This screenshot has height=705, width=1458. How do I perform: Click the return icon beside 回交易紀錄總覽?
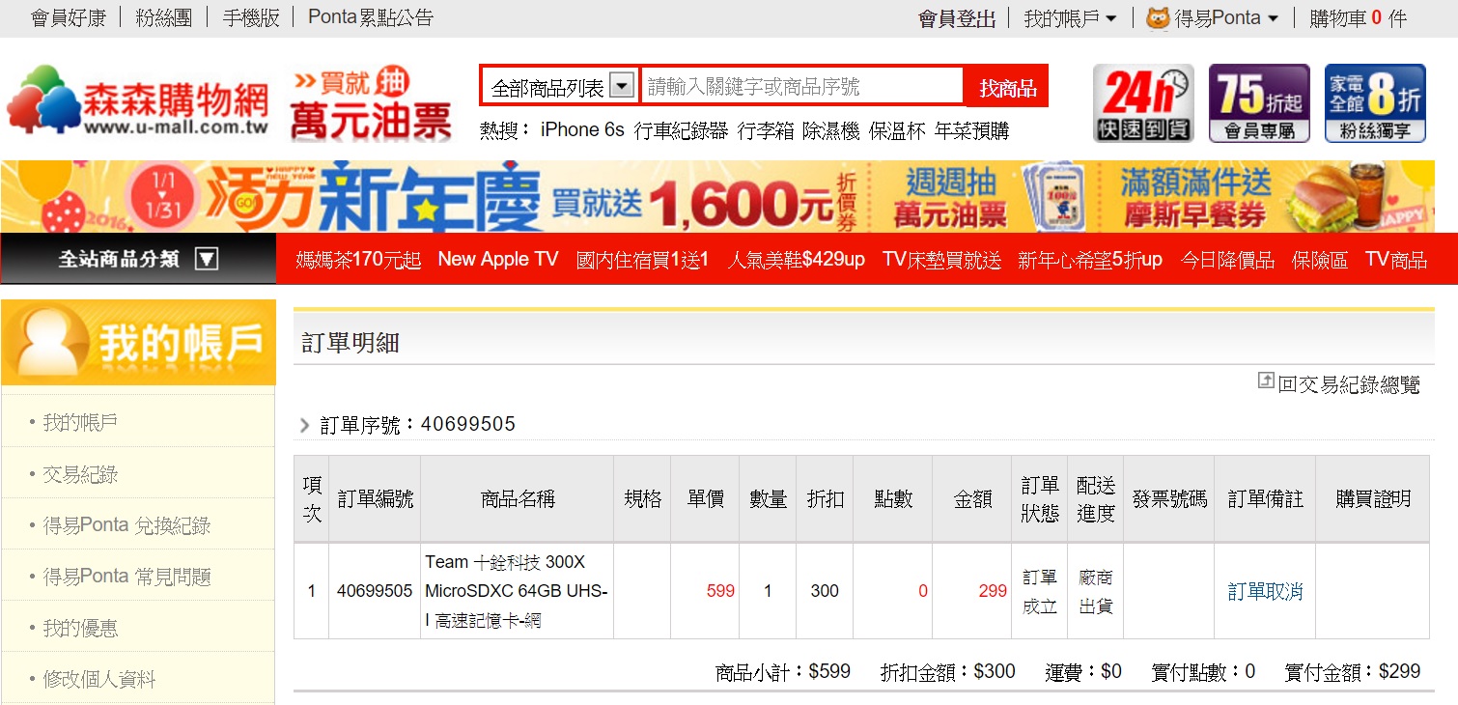(1266, 381)
